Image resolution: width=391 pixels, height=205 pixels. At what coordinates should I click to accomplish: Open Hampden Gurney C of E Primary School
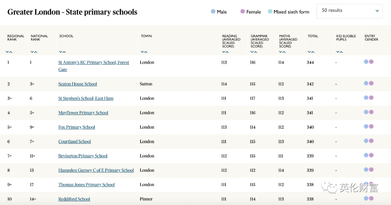[96, 170]
